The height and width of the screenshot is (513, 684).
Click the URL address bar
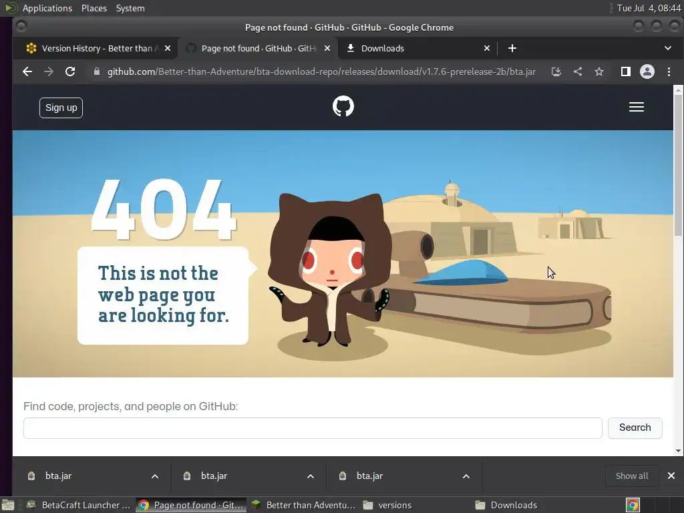[321, 71]
